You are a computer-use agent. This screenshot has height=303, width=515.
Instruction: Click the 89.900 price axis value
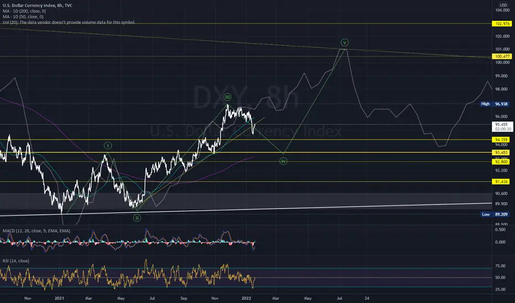[501, 204]
